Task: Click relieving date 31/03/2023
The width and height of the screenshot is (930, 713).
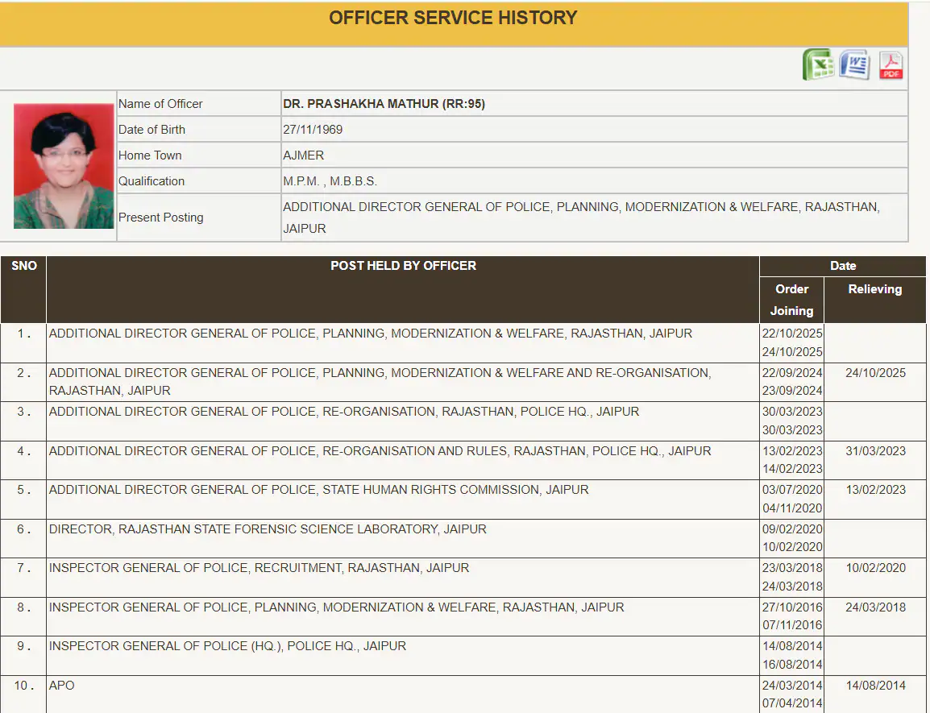Action: [x=875, y=451]
